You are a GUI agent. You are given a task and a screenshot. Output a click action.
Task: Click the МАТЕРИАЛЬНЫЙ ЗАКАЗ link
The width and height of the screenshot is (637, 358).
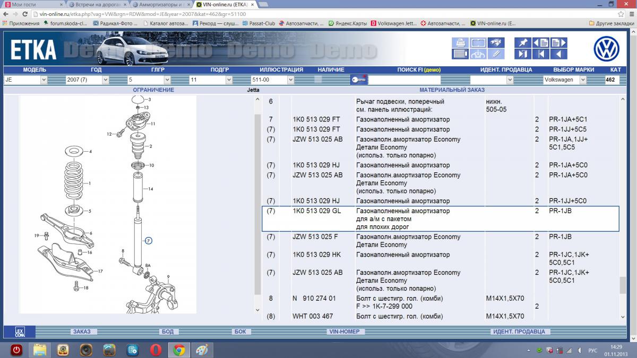coord(452,90)
